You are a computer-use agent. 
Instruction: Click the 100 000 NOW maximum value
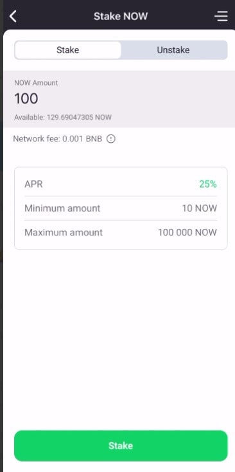(x=187, y=232)
